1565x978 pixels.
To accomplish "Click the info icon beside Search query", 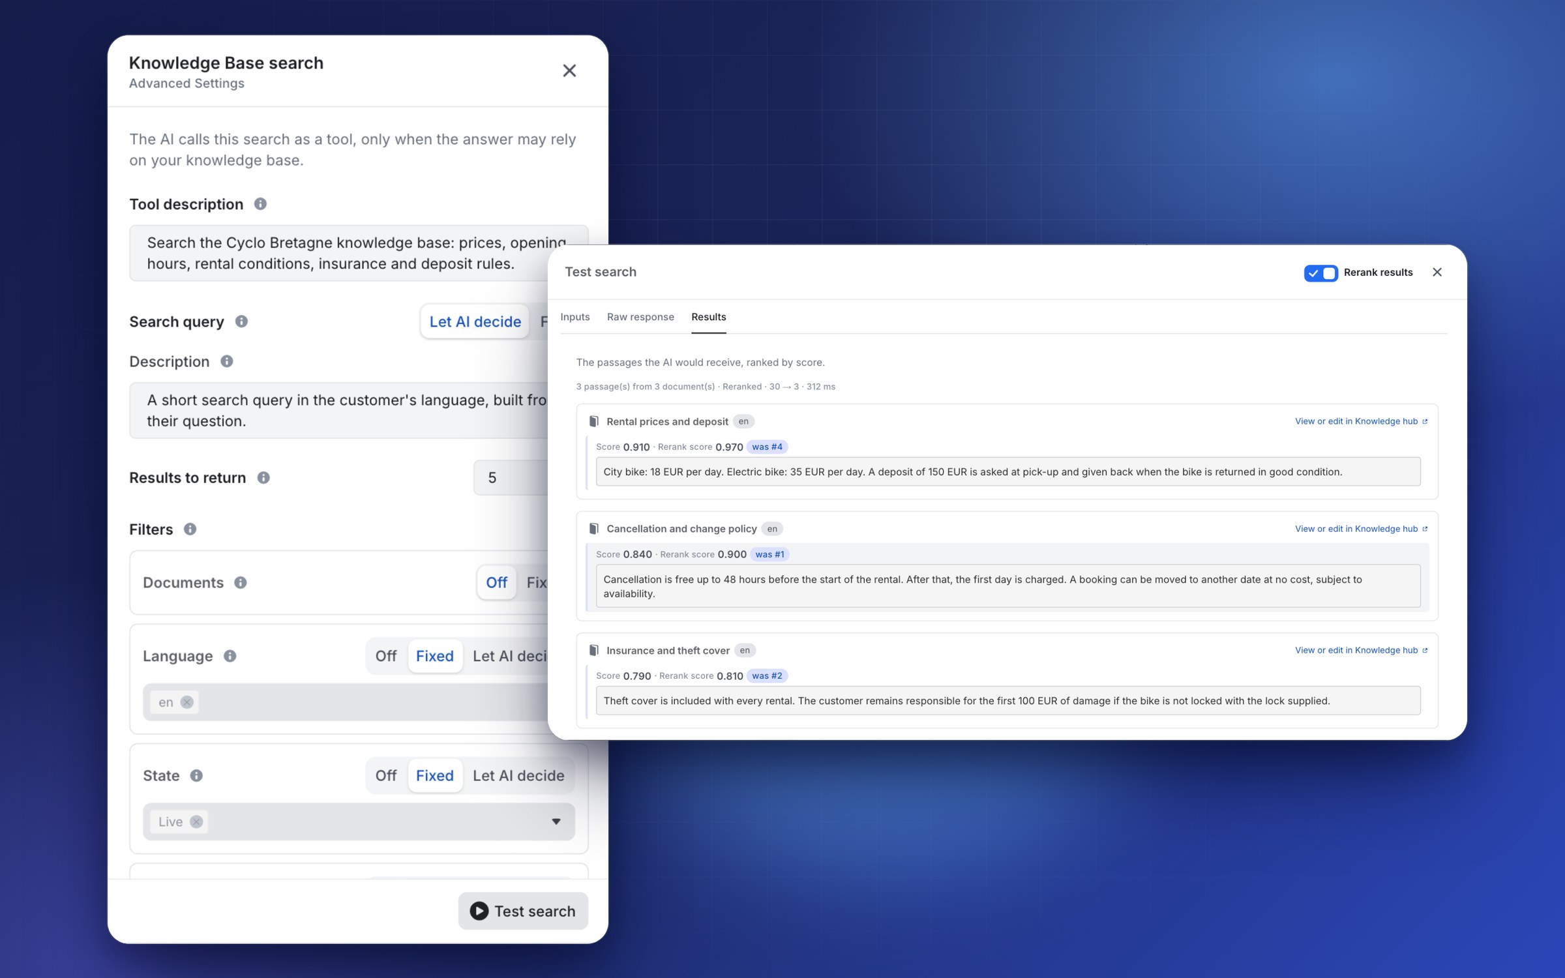I will click(241, 321).
